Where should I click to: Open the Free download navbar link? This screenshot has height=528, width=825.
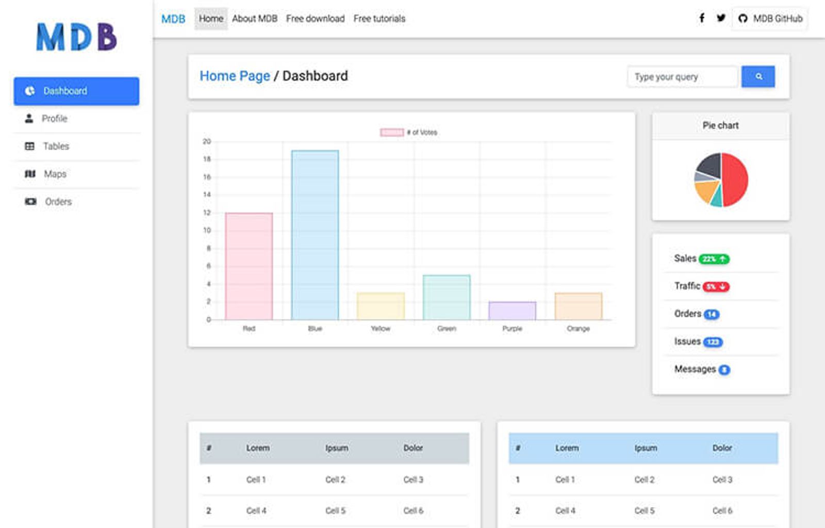coord(315,19)
